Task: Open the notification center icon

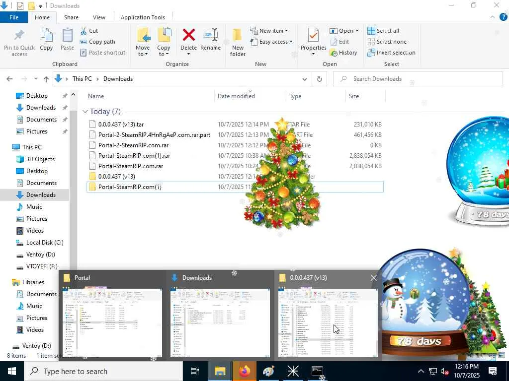Action: point(493,371)
